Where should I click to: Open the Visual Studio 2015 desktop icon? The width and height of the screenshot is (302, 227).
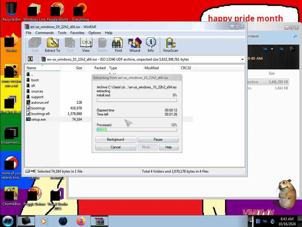coord(58,199)
